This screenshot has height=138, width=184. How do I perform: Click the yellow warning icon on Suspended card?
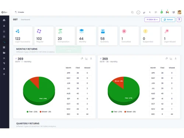[145, 31]
